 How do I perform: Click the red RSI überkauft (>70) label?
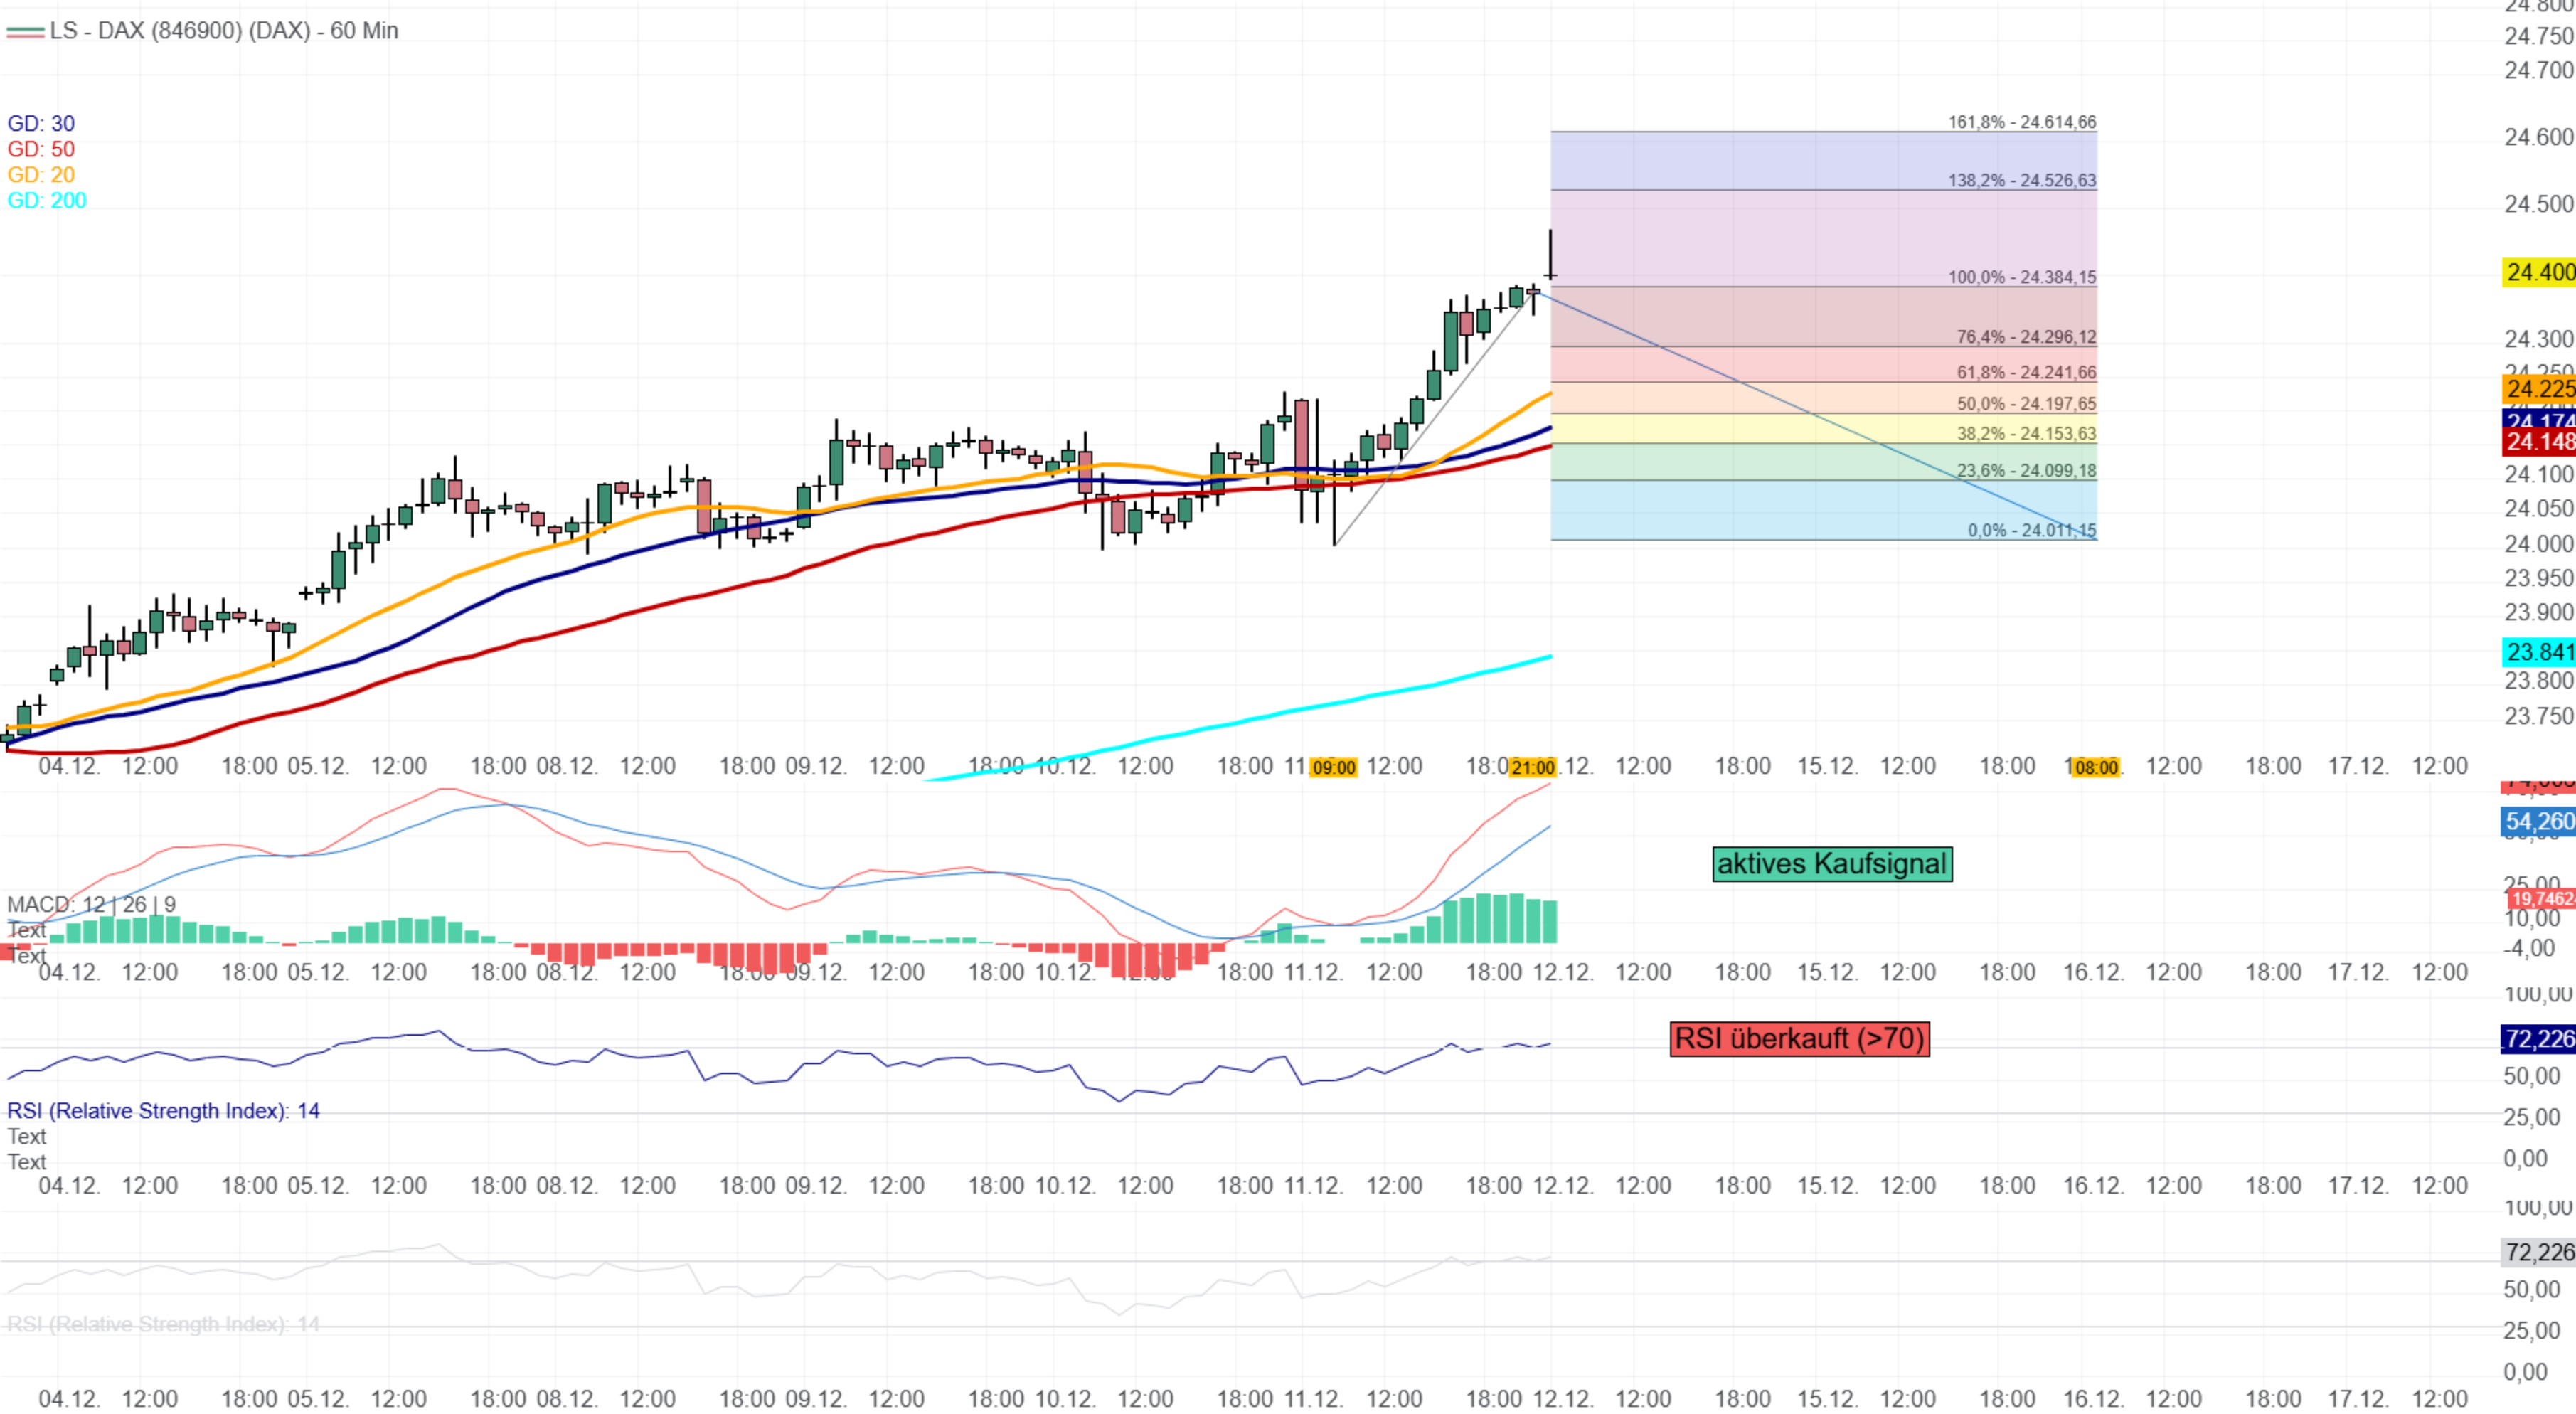point(1799,1039)
